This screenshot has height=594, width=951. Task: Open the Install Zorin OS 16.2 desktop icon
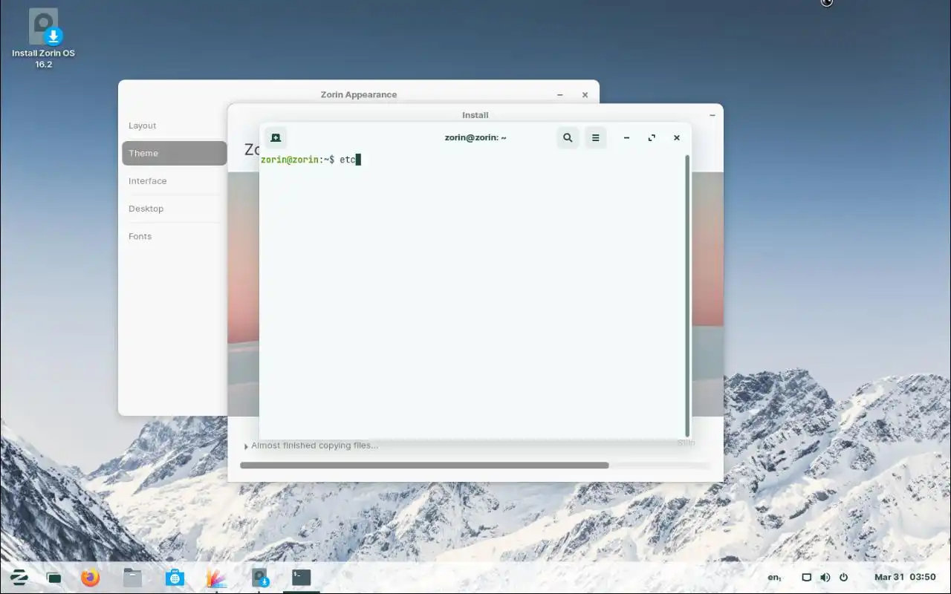[43, 39]
